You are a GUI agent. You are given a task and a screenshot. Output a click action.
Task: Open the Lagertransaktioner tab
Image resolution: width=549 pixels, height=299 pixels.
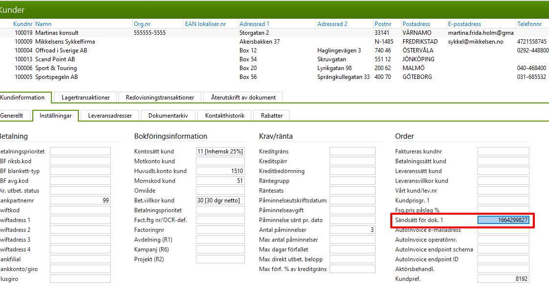tap(85, 98)
